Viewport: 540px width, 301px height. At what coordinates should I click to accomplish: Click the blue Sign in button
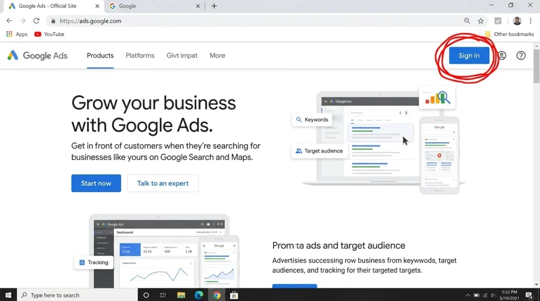(469, 55)
